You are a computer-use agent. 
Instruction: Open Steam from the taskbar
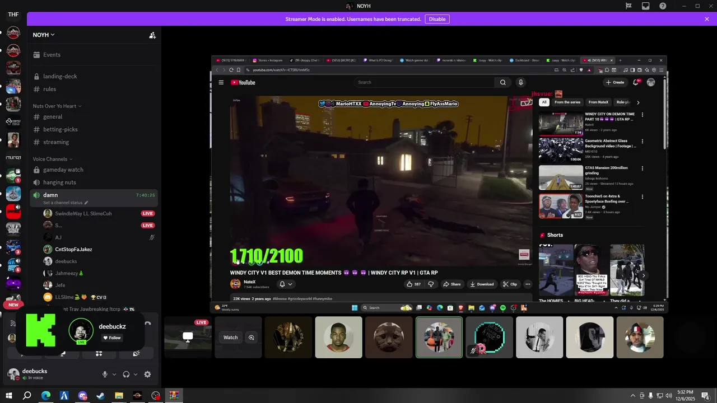(x=101, y=396)
